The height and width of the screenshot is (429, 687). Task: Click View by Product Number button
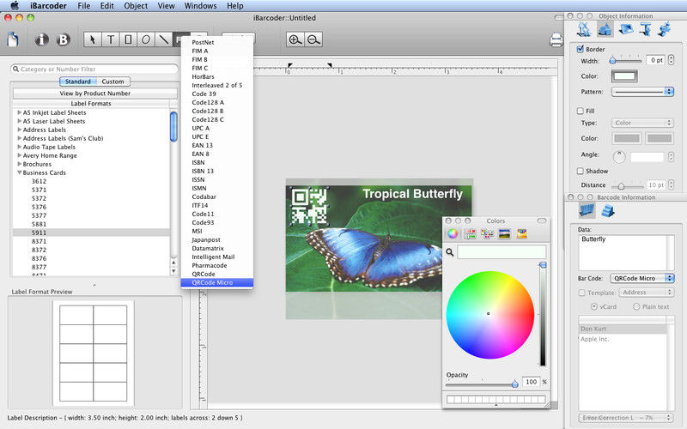[x=95, y=94]
